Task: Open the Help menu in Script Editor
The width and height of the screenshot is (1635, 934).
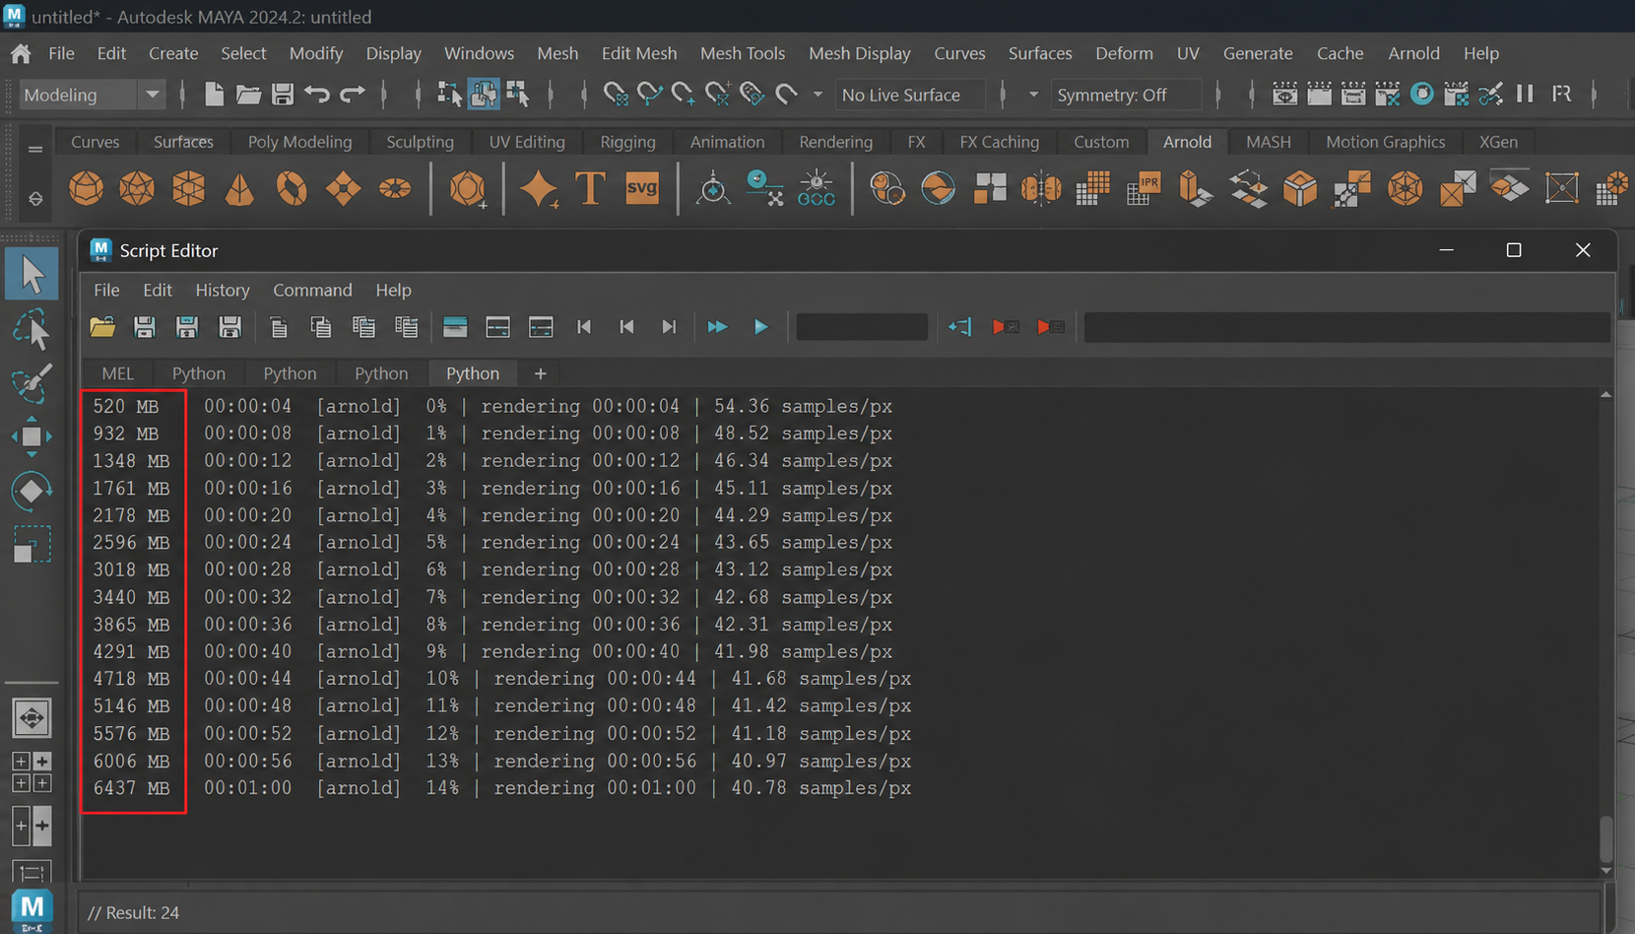Action: click(x=393, y=290)
